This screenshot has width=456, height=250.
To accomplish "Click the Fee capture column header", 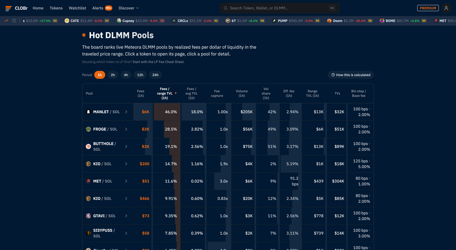I will pos(217,93).
